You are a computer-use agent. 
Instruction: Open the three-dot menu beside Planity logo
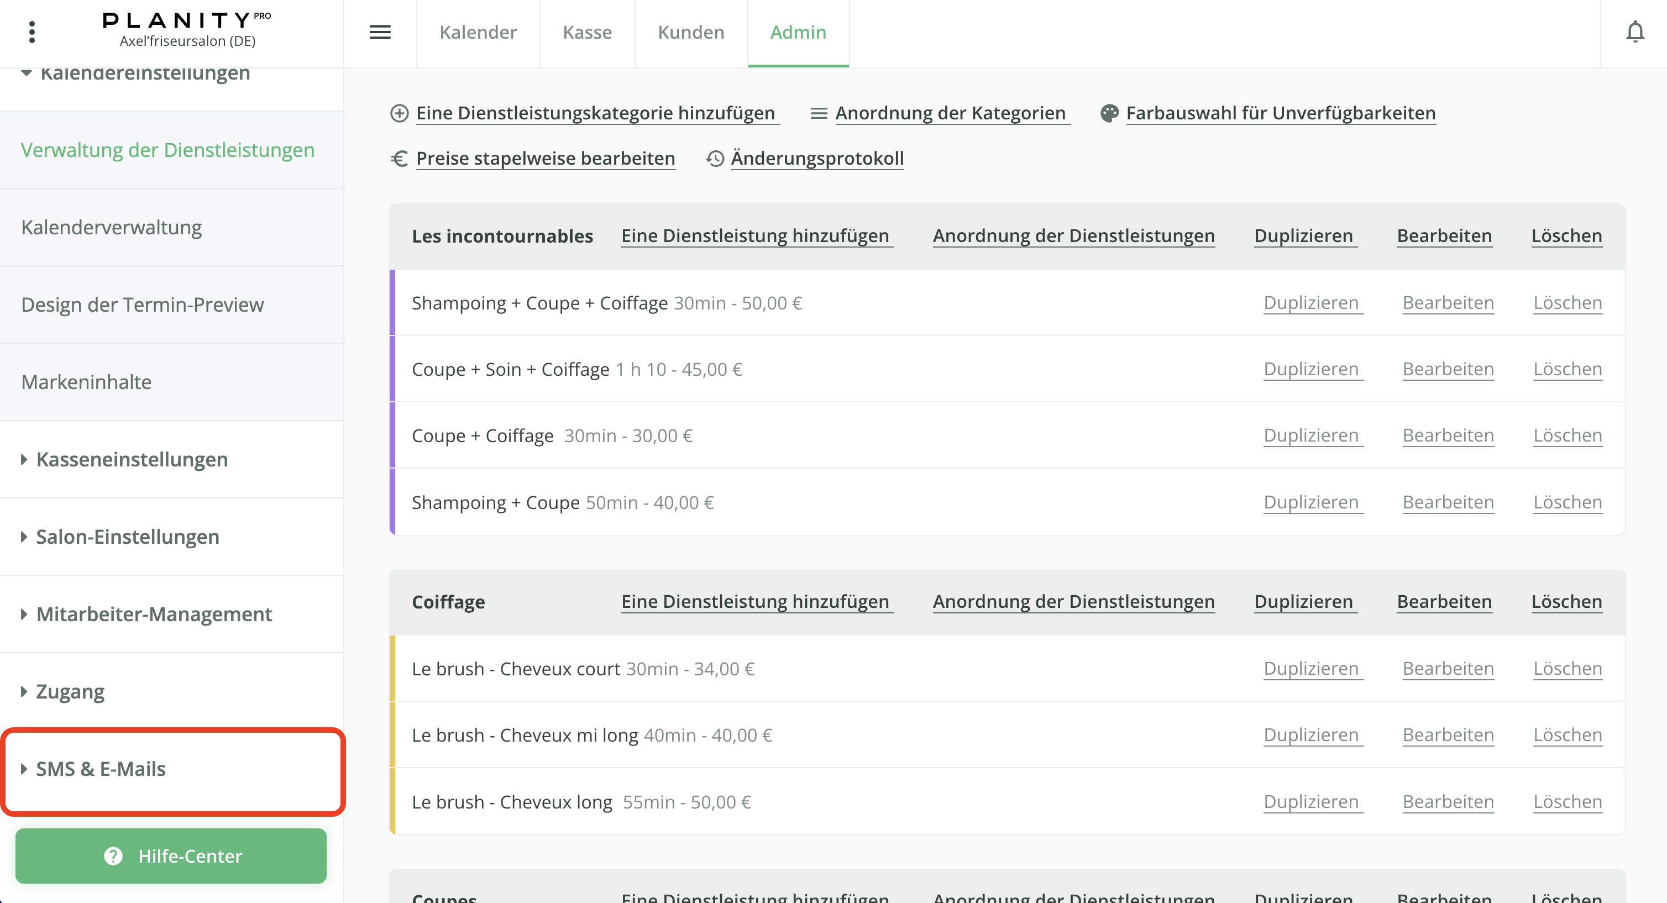click(x=32, y=33)
